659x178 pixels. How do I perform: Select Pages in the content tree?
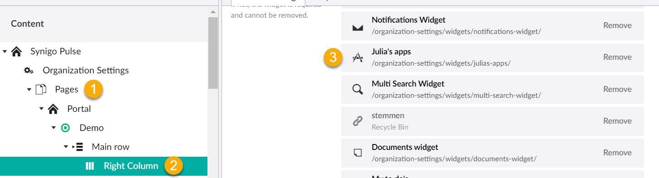[67, 90]
